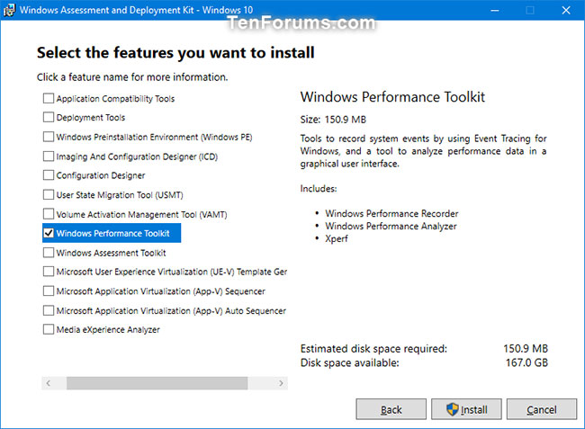
Task: Click the Cancel button
Action: click(541, 409)
